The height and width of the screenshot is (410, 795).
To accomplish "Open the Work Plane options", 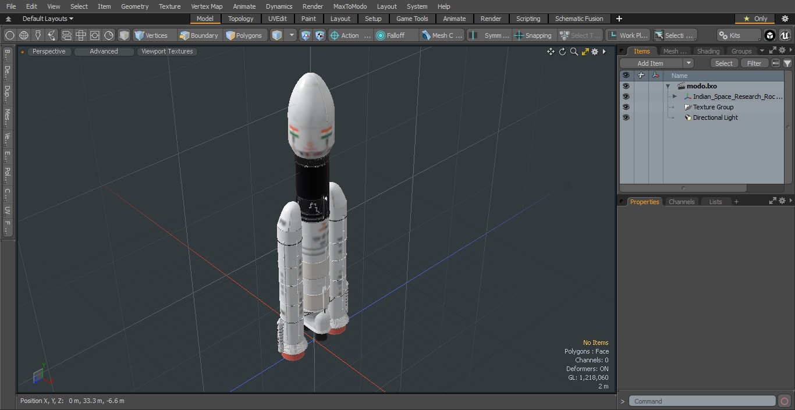I will 627,35.
